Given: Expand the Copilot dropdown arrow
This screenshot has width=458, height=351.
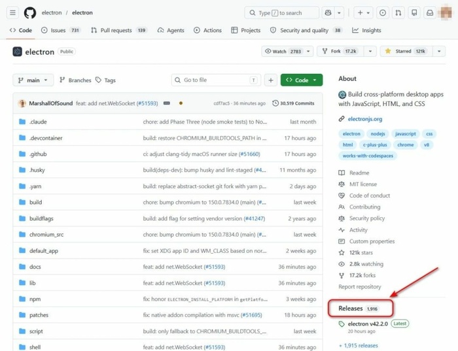Looking at the screenshot, I should coord(339,13).
